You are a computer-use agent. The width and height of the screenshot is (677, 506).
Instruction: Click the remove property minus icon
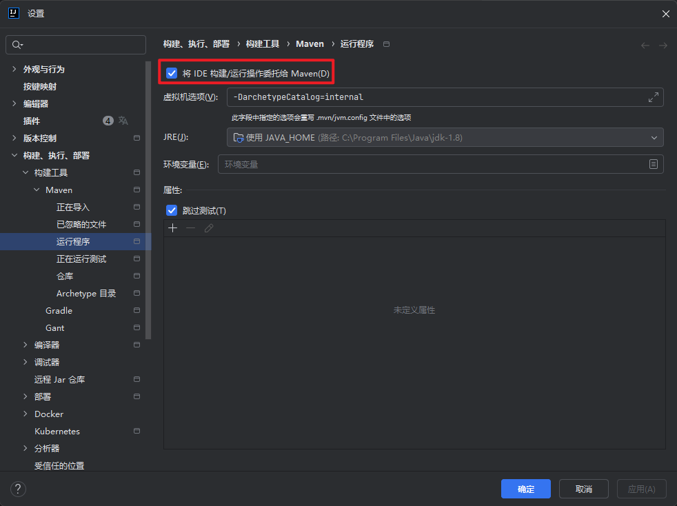(x=191, y=228)
